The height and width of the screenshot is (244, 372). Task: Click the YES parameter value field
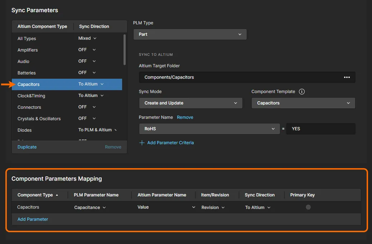tap(321, 129)
